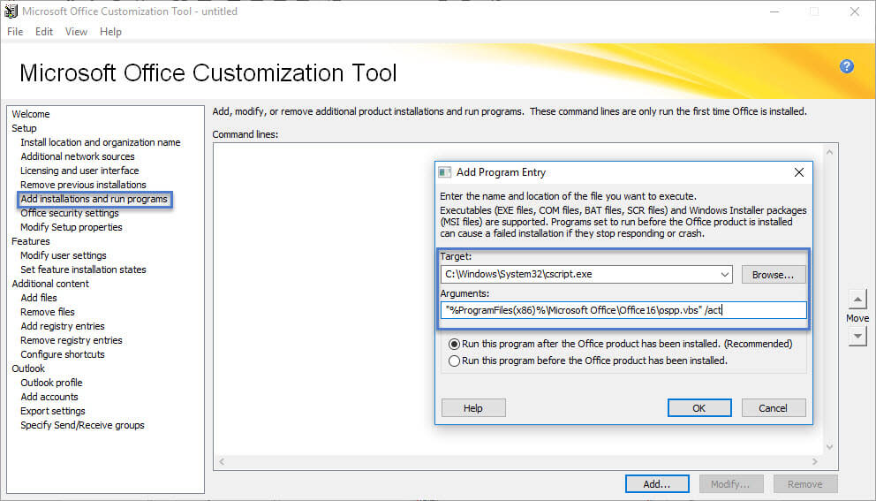Viewport: 876px width, 501px height.
Task: Open the help question mark icon
Action: click(846, 66)
